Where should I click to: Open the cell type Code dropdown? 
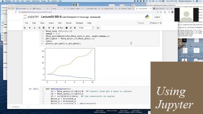pos(86,28)
